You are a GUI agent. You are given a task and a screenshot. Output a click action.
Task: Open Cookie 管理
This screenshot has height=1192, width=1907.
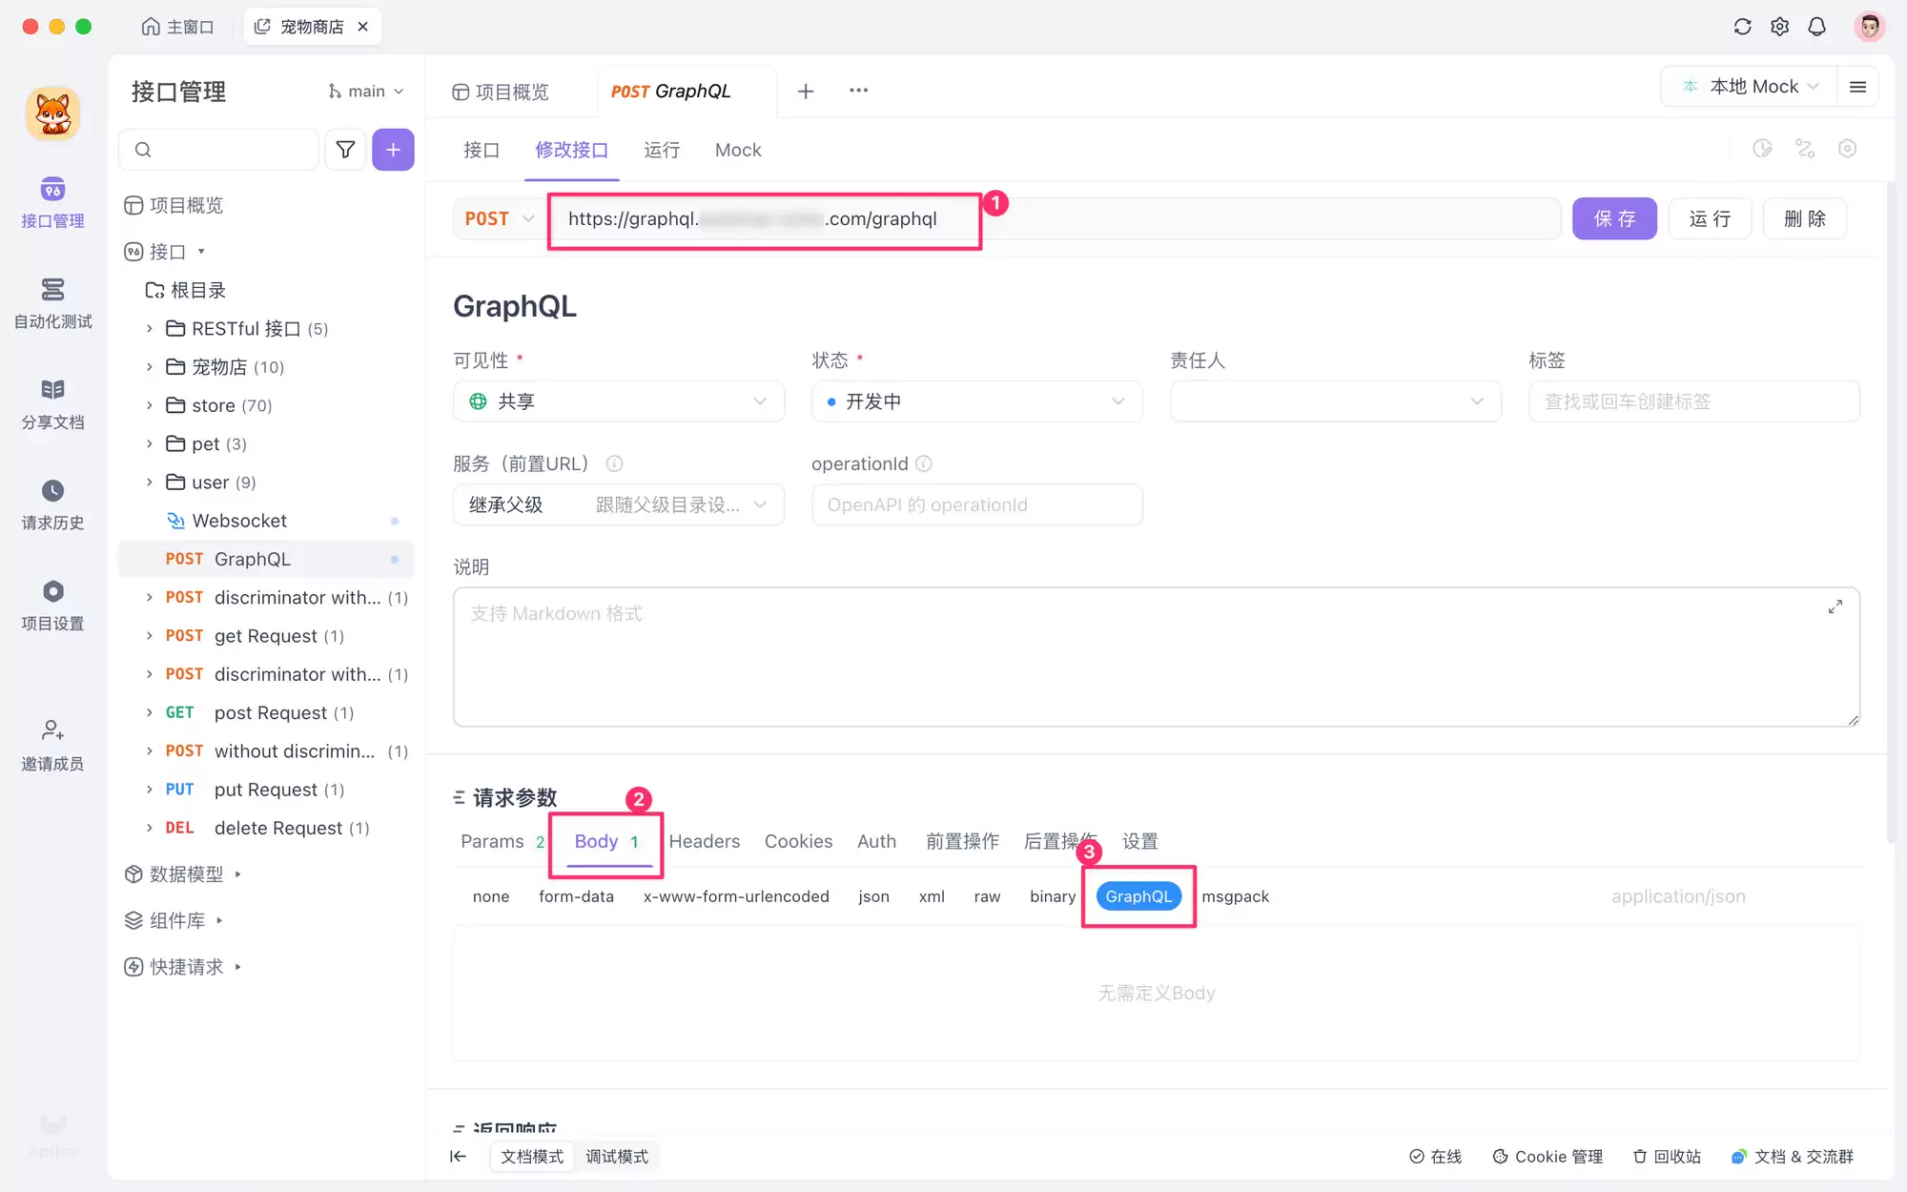tap(1548, 1156)
